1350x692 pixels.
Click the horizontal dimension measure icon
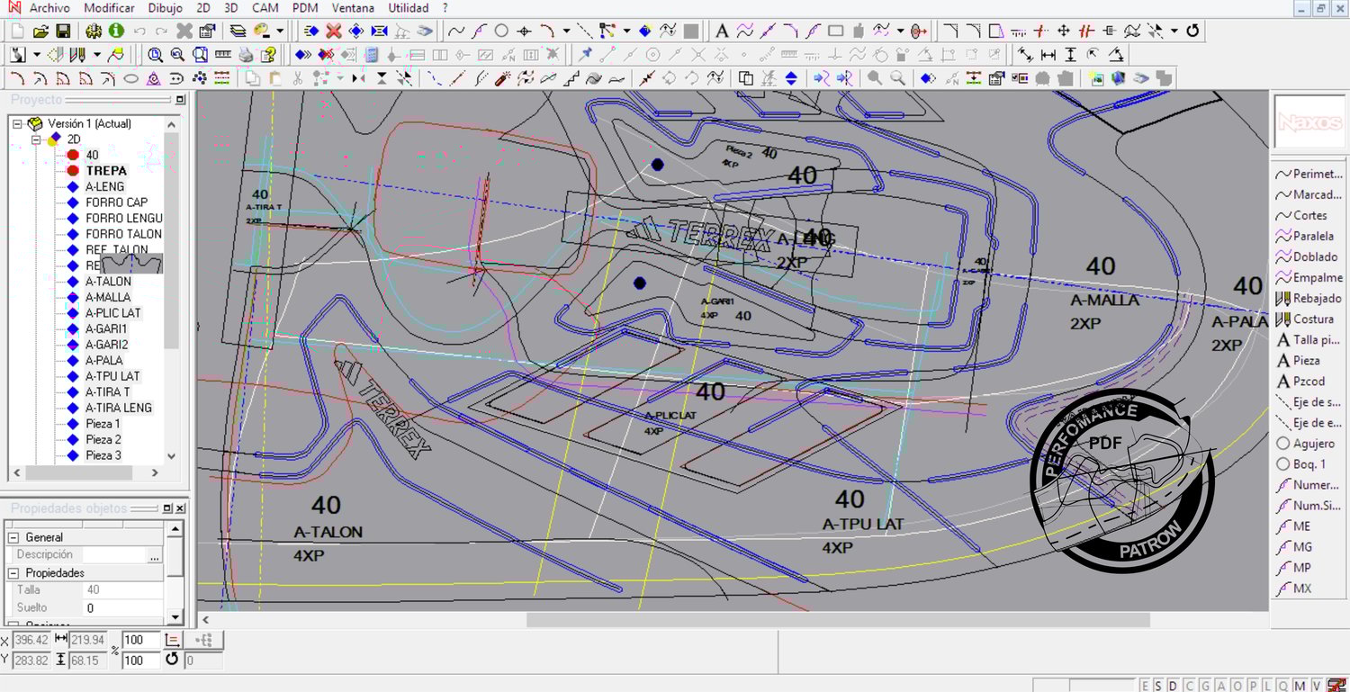(x=1048, y=55)
